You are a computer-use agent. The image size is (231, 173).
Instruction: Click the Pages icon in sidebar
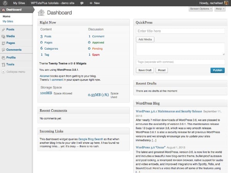coord(3,43)
